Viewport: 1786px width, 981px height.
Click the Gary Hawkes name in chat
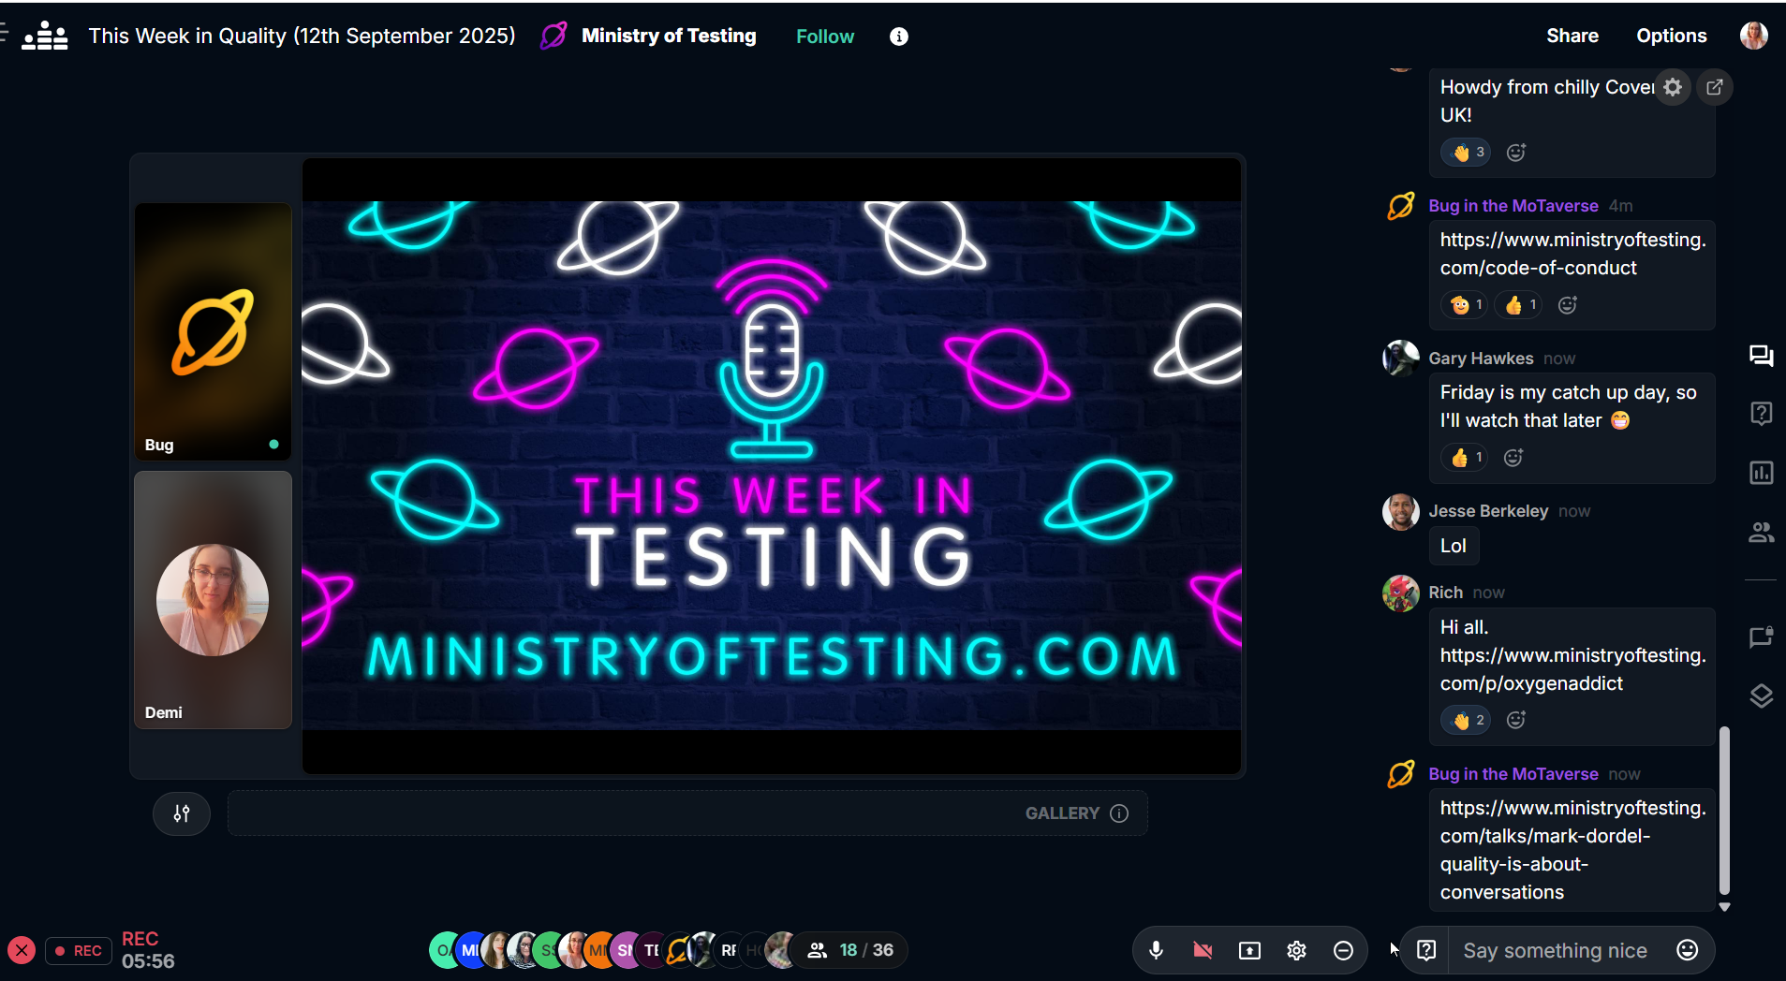point(1481,359)
